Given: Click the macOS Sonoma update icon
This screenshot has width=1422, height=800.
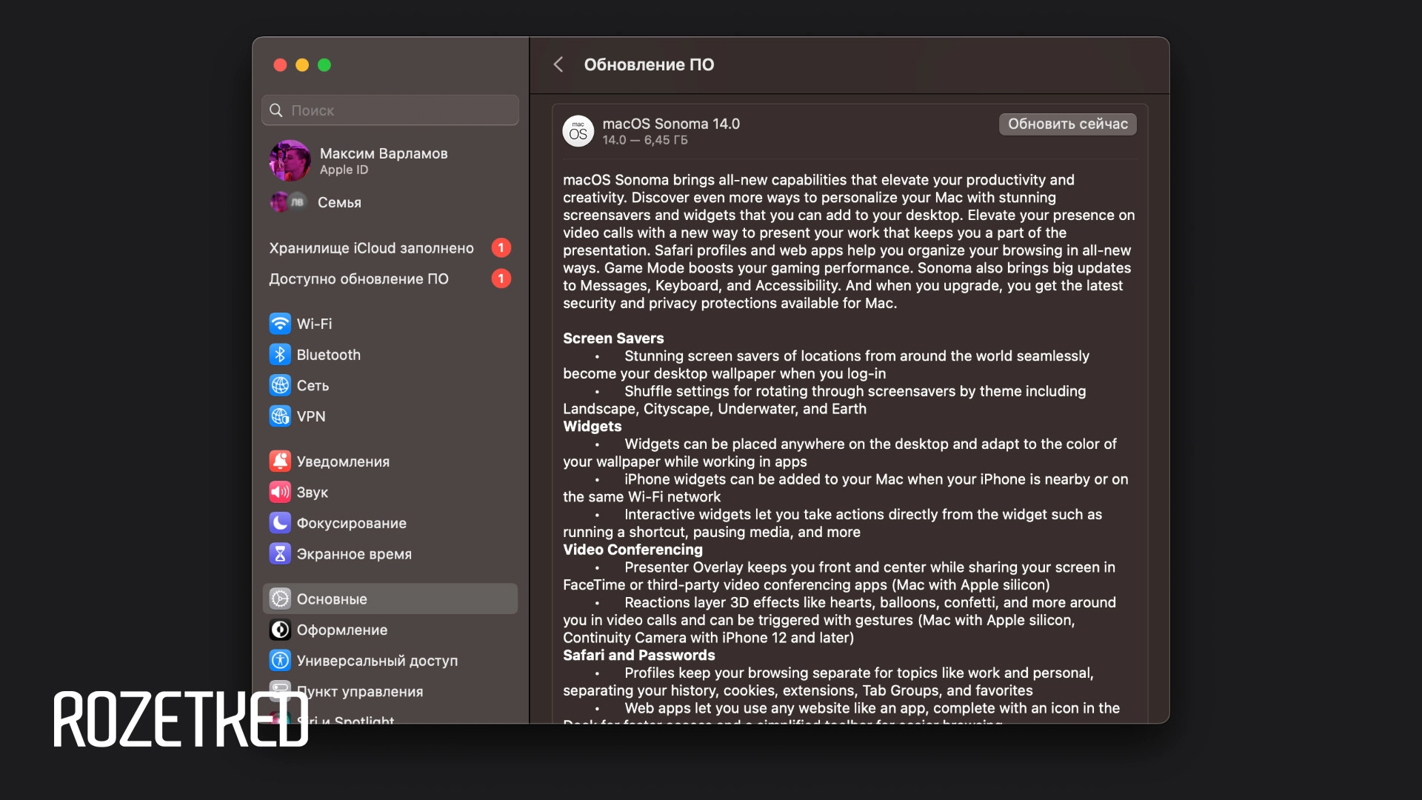Looking at the screenshot, I should [578, 131].
